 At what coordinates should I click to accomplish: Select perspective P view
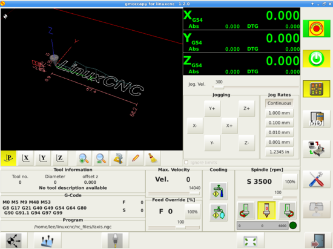click(8, 158)
